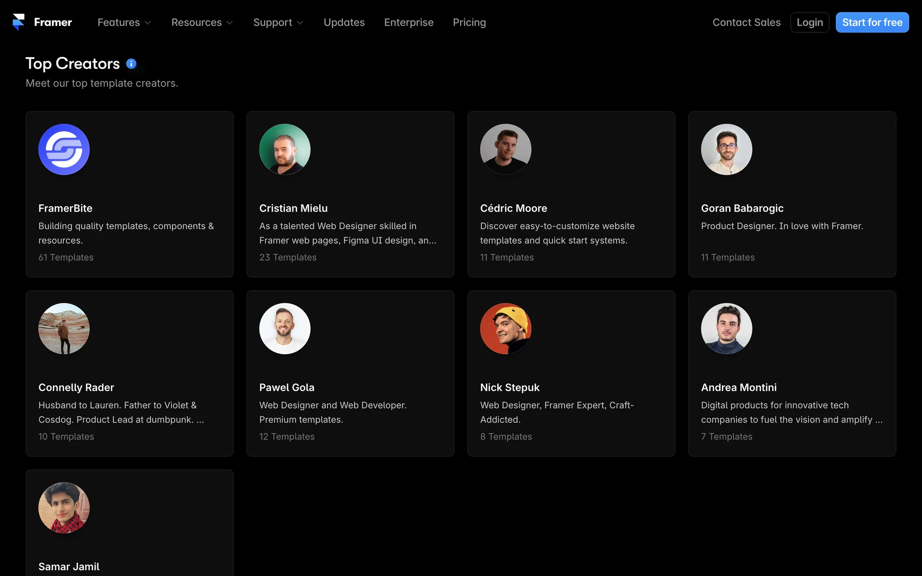Click Cristian Mielu's profile avatar
Image resolution: width=922 pixels, height=576 pixels.
point(285,149)
